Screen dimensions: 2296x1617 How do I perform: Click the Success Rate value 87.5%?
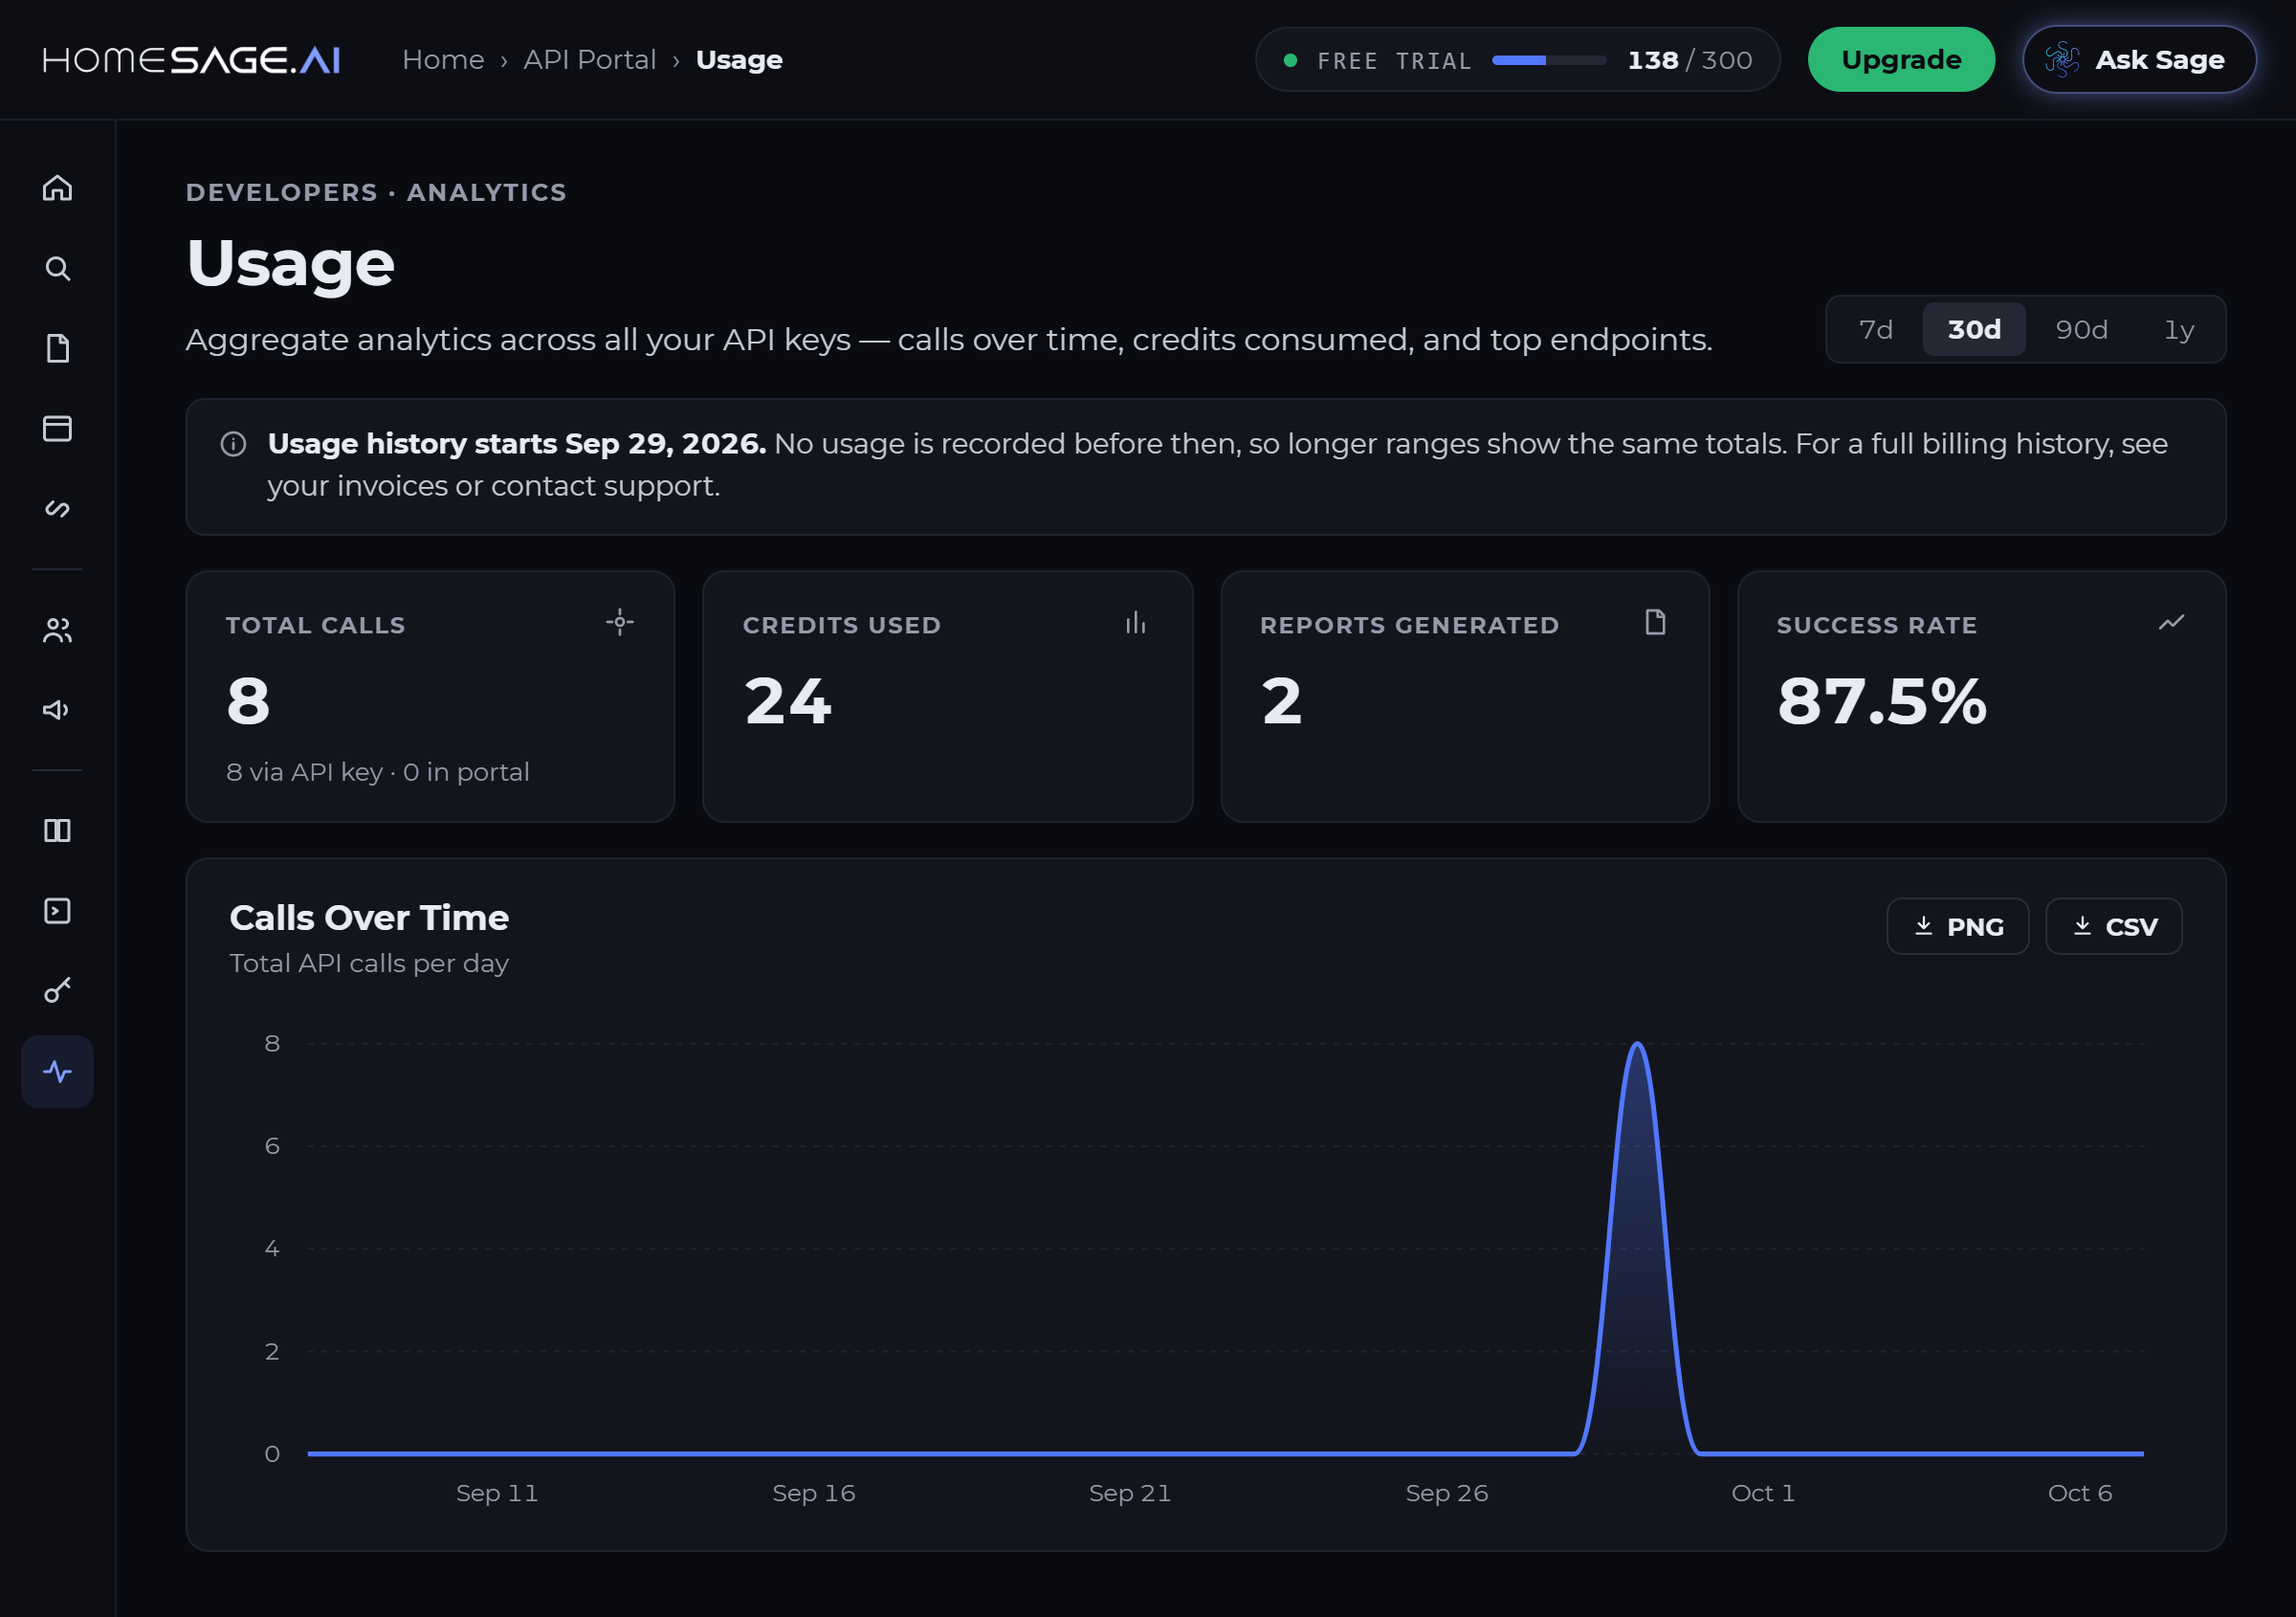pos(1882,701)
